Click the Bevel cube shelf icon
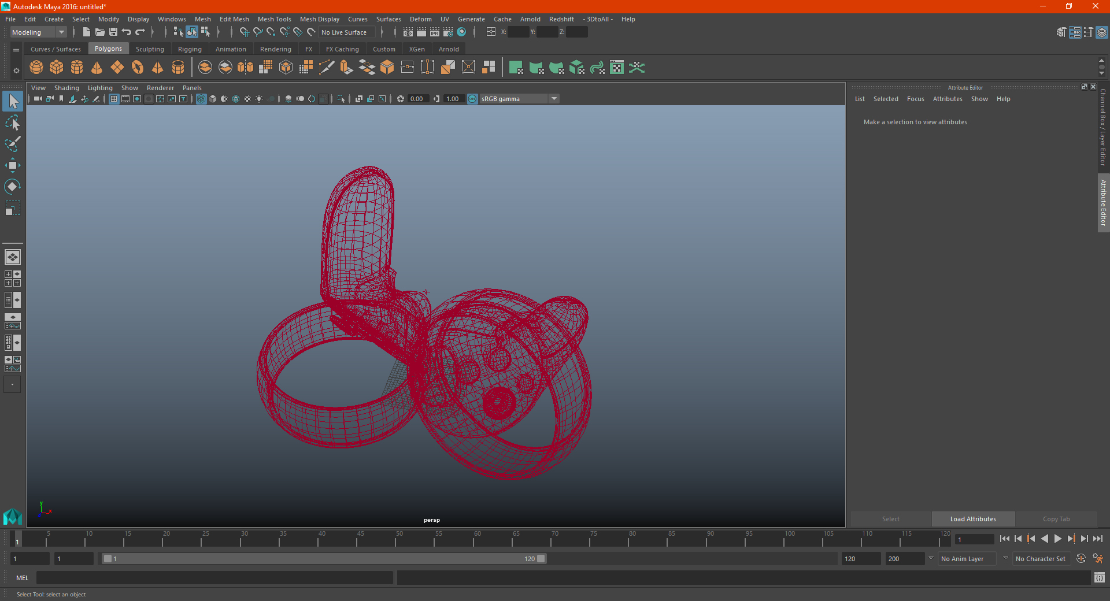Viewport: 1110px width, 601px height. pyautogui.click(x=387, y=68)
